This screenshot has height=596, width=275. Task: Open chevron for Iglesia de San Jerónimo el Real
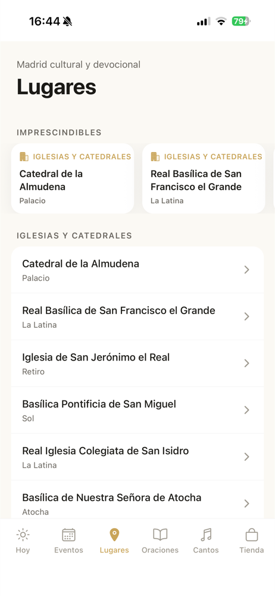tap(247, 364)
